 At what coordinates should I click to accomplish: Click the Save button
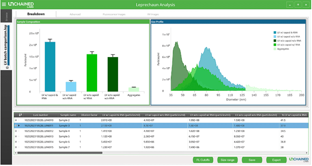tap(252, 160)
